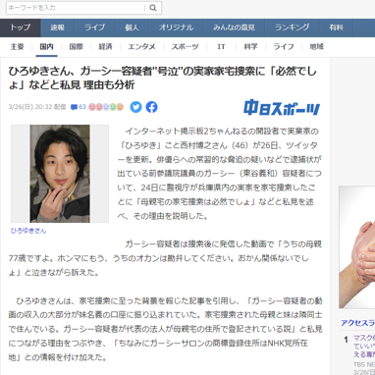The width and height of the screenshot is (375, 375).
Task: Open the マスク ranking article link
Action: pos(364,346)
